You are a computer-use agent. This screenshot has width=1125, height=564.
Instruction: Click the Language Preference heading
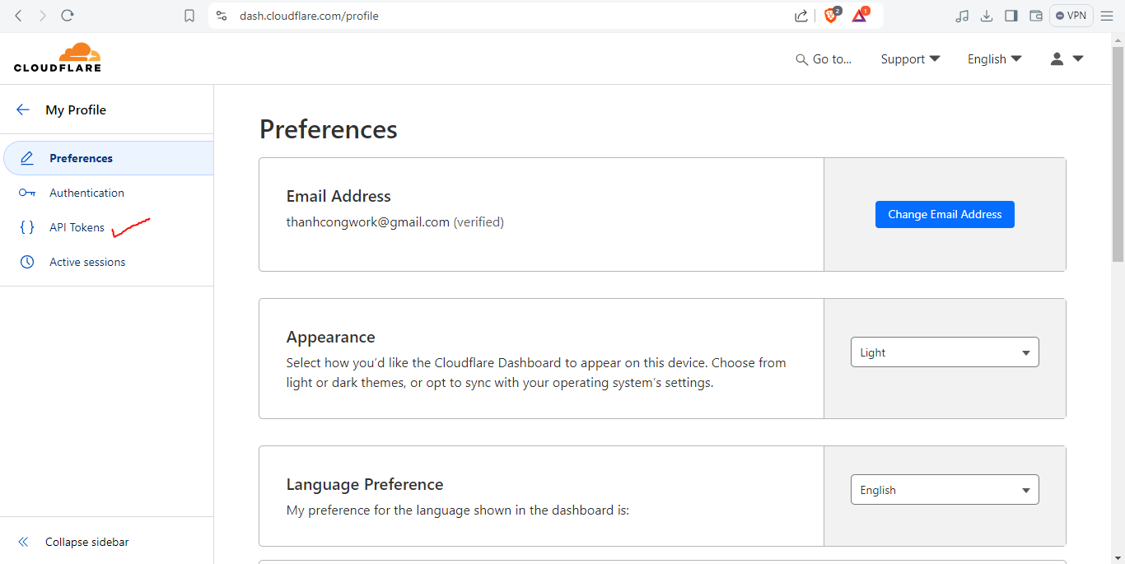(x=365, y=484)
